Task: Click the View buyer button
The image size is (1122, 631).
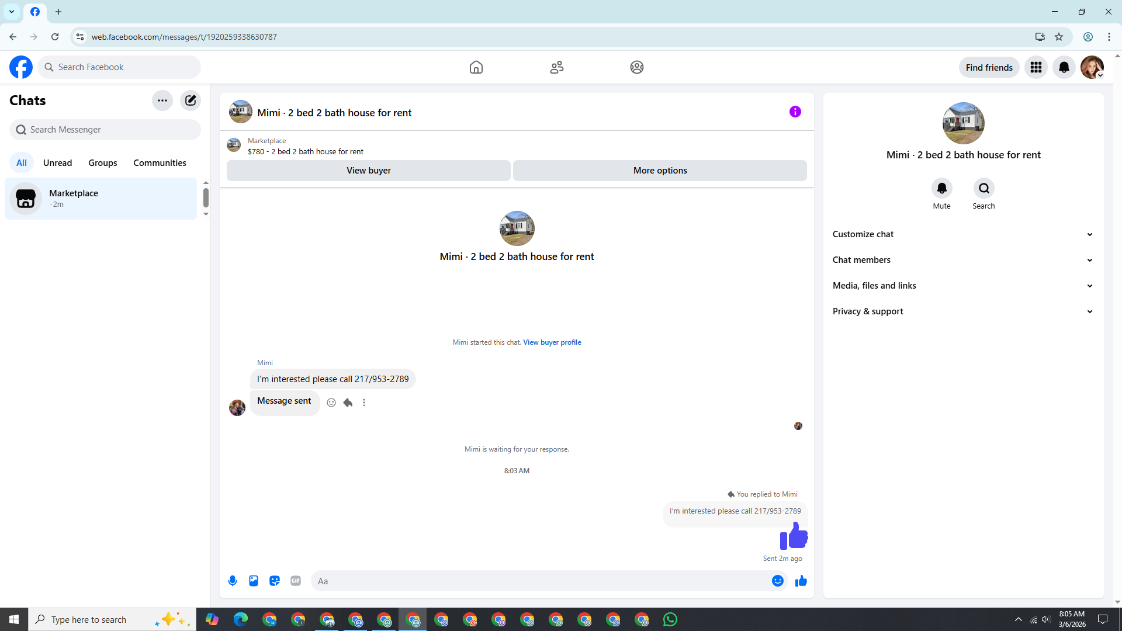Action: [x=368, y=171]
